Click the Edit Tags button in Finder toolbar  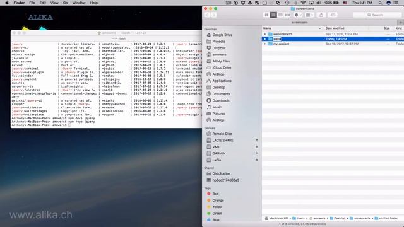pyautogui.click(x=333, y=15)
